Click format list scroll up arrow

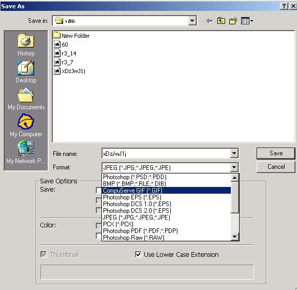point(235,178)
